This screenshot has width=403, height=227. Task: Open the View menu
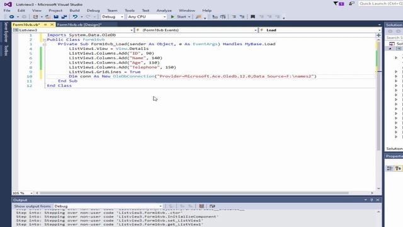(x=37, y=11)
